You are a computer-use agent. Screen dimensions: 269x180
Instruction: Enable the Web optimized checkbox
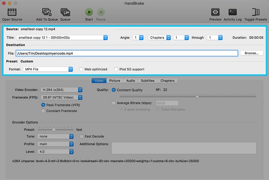[x=81, y=69]
